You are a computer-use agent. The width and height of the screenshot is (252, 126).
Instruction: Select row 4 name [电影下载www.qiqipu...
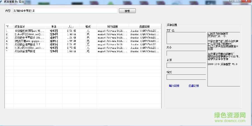[x=29, y=41]
